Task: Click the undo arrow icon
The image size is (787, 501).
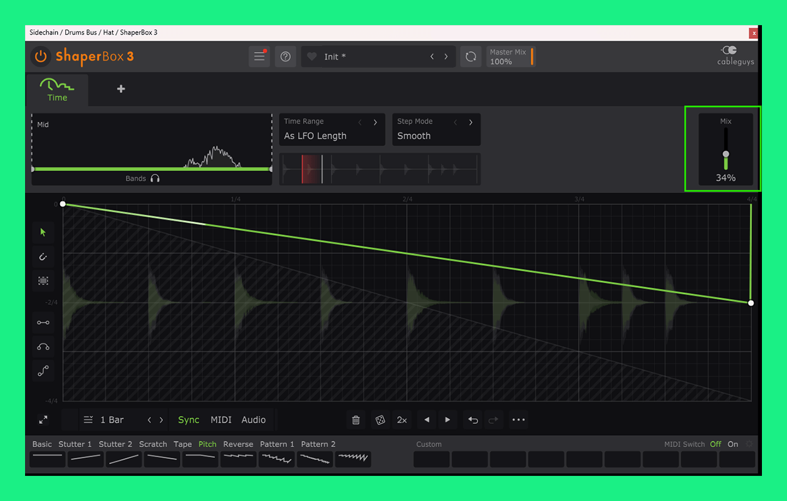Action: tap(473, 420)
